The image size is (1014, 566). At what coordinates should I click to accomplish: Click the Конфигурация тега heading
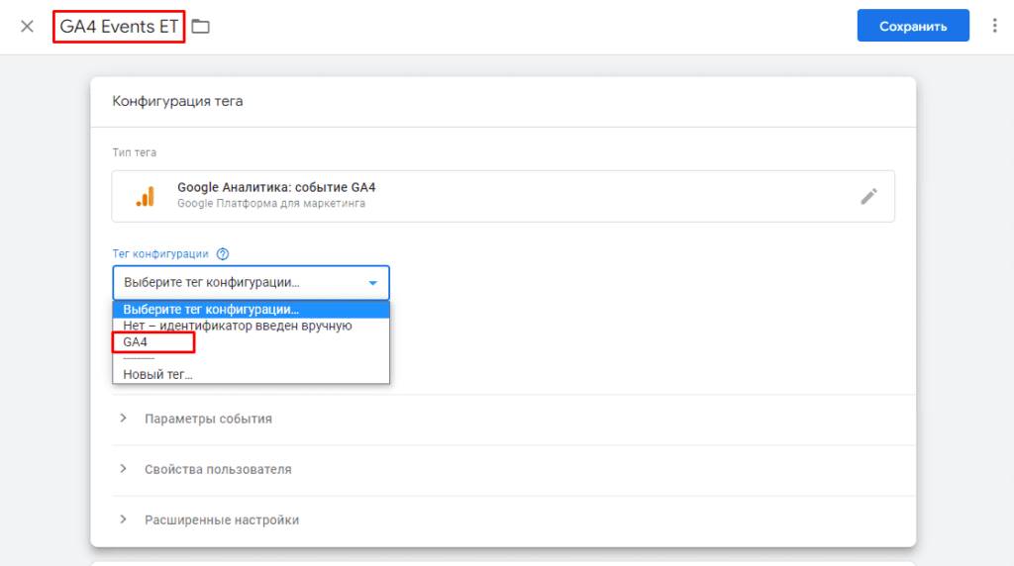click(178, 102)
